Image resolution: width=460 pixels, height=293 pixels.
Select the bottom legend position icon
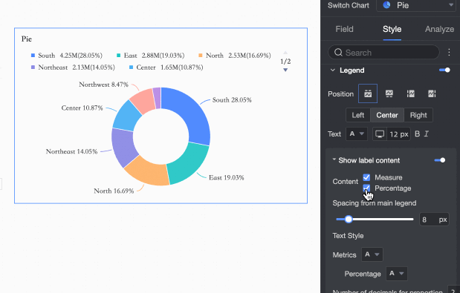click(x=389, y=93)
